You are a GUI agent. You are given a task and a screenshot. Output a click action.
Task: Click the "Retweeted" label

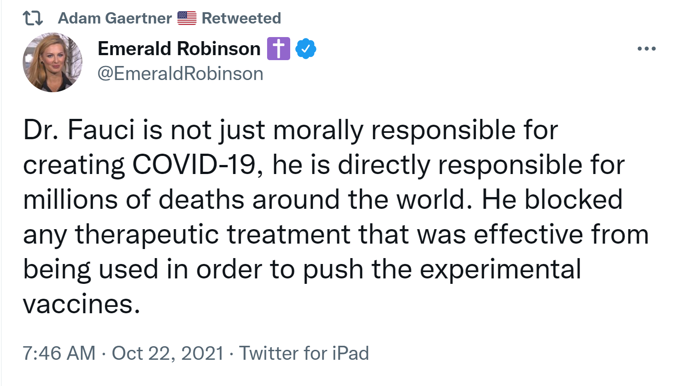[241, 18]
